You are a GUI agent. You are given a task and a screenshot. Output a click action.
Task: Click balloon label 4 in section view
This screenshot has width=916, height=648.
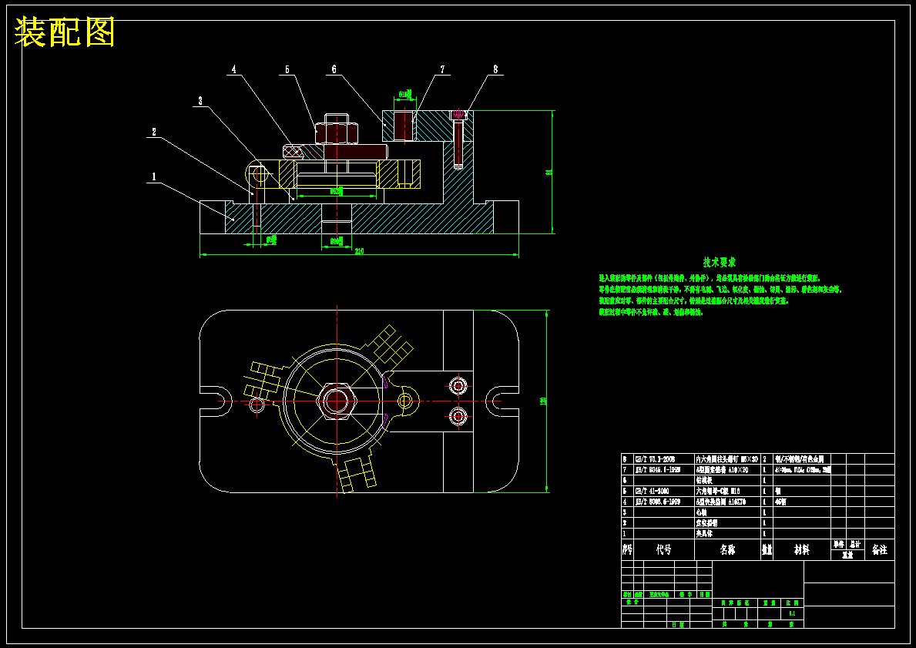[x=233, y=69]
